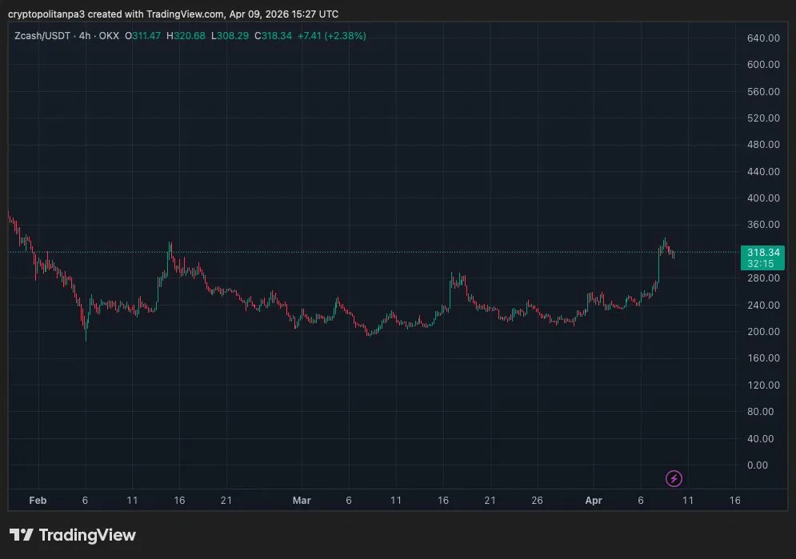Select the 4h interval label
This screenshot has width=796, height=559.
[83, 36]
